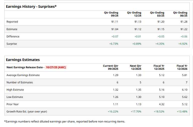Image resolution: width=193 pixels, height=127 pixels.
Task: Click the +6.73% surprise value
Action: coord(114,44)
